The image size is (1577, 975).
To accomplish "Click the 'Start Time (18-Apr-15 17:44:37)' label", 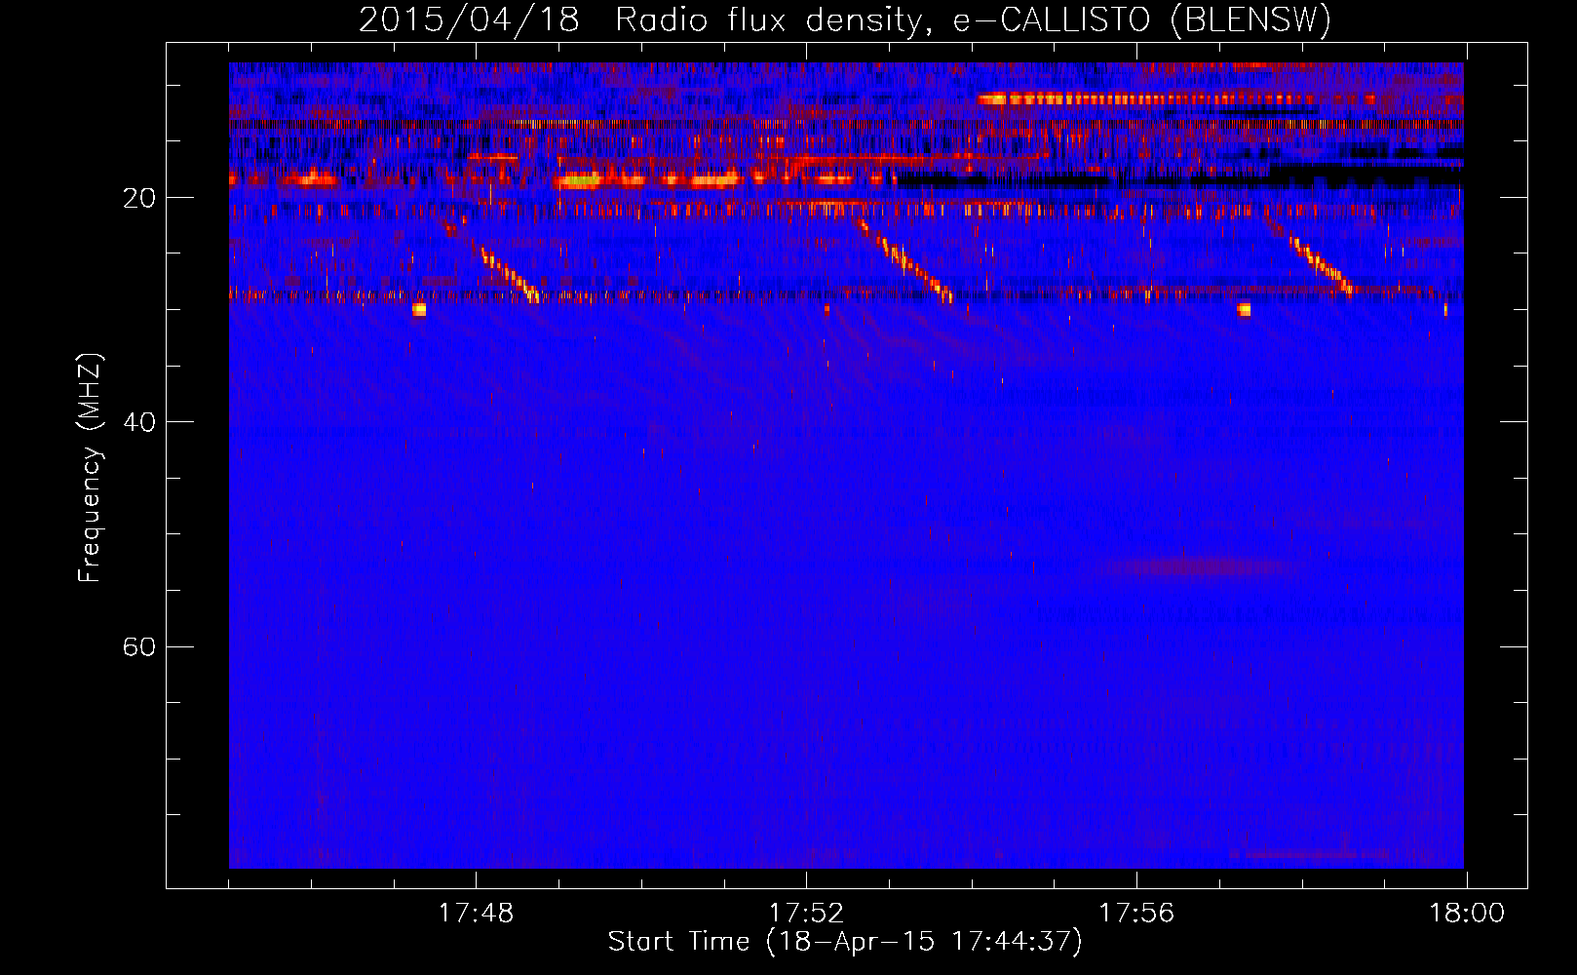I will (845, 942).
